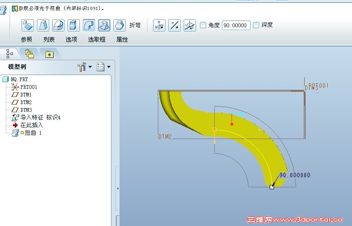Click the rotate bend axis icon

(x=190, y=25)
